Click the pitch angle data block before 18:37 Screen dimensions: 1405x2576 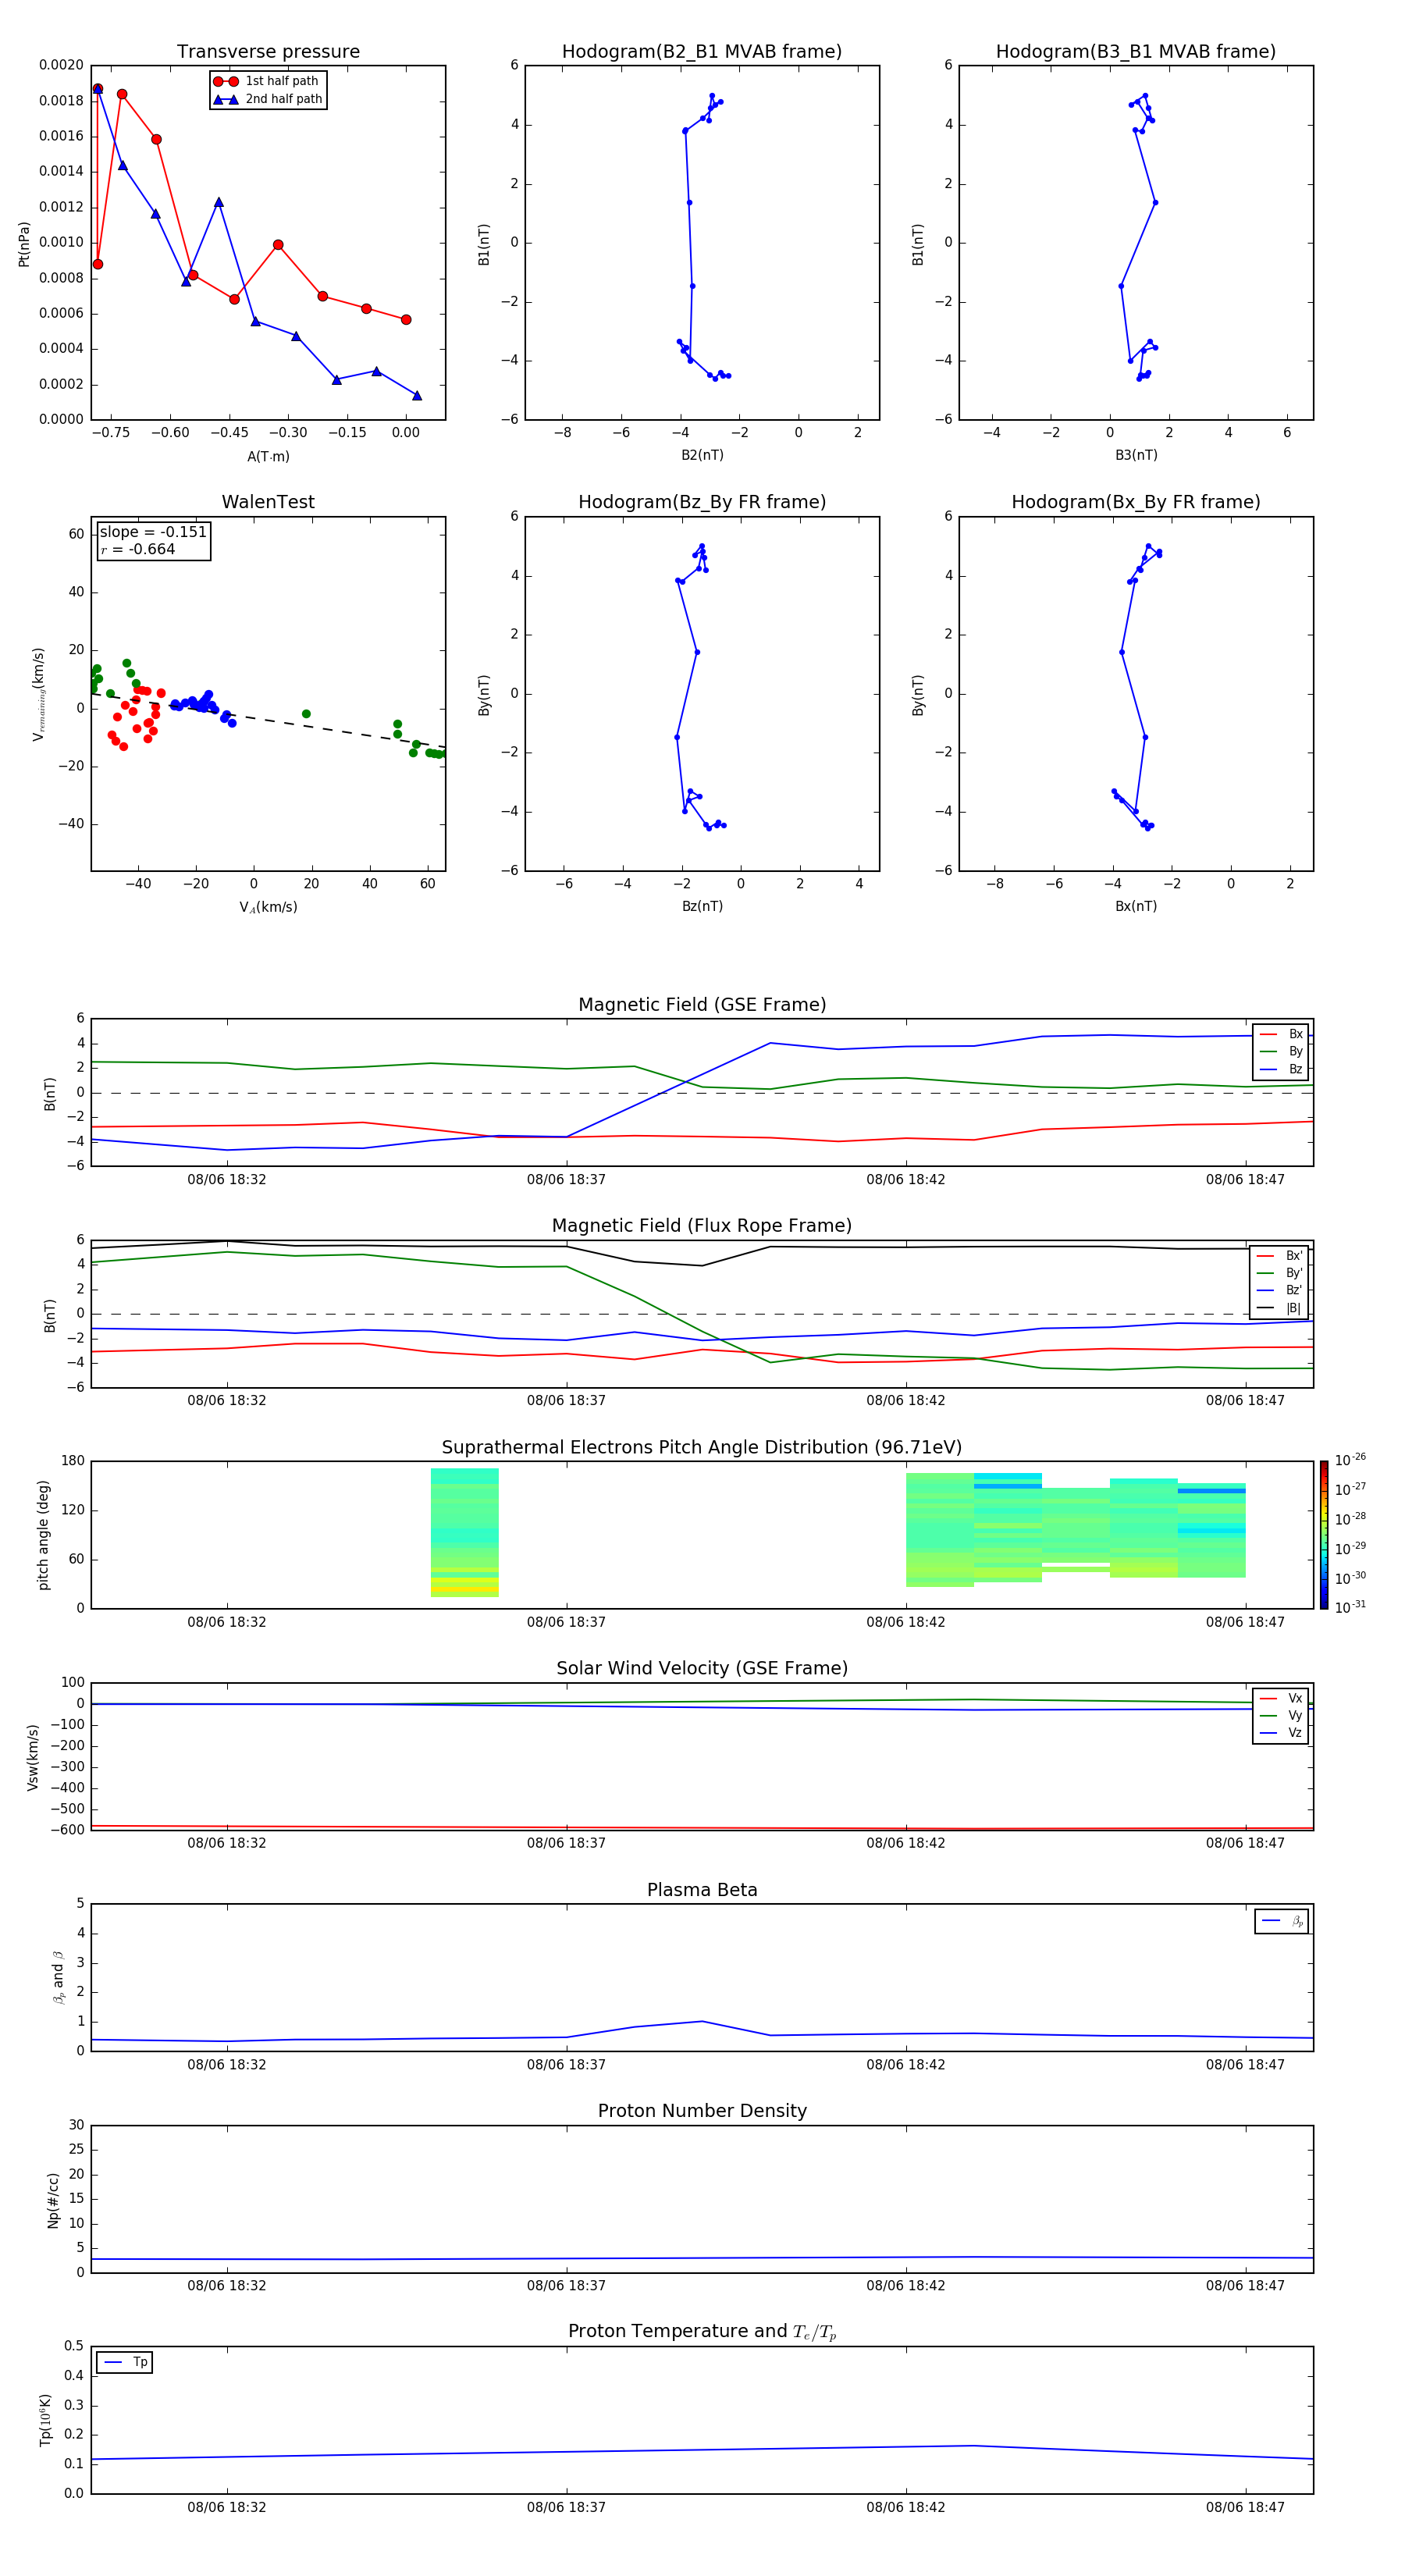pyautogui.click(x=465, y=1532)
